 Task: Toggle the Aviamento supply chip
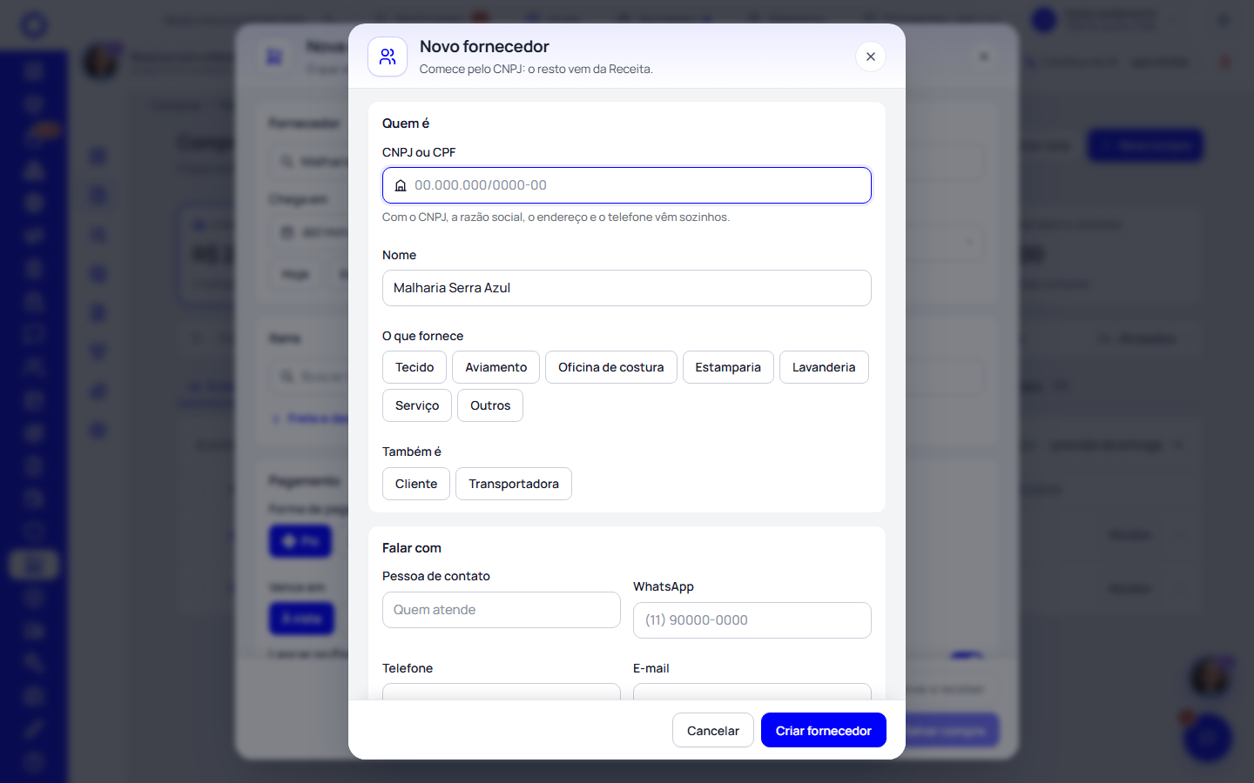click(x=496, y=367)
